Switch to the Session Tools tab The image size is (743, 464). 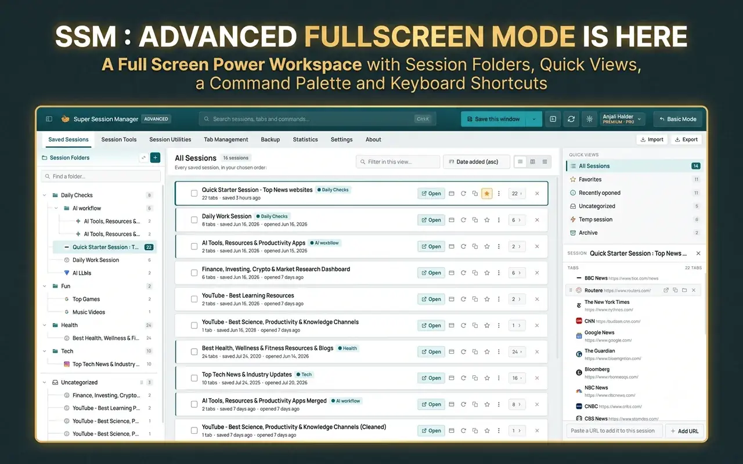pos(119,139)
